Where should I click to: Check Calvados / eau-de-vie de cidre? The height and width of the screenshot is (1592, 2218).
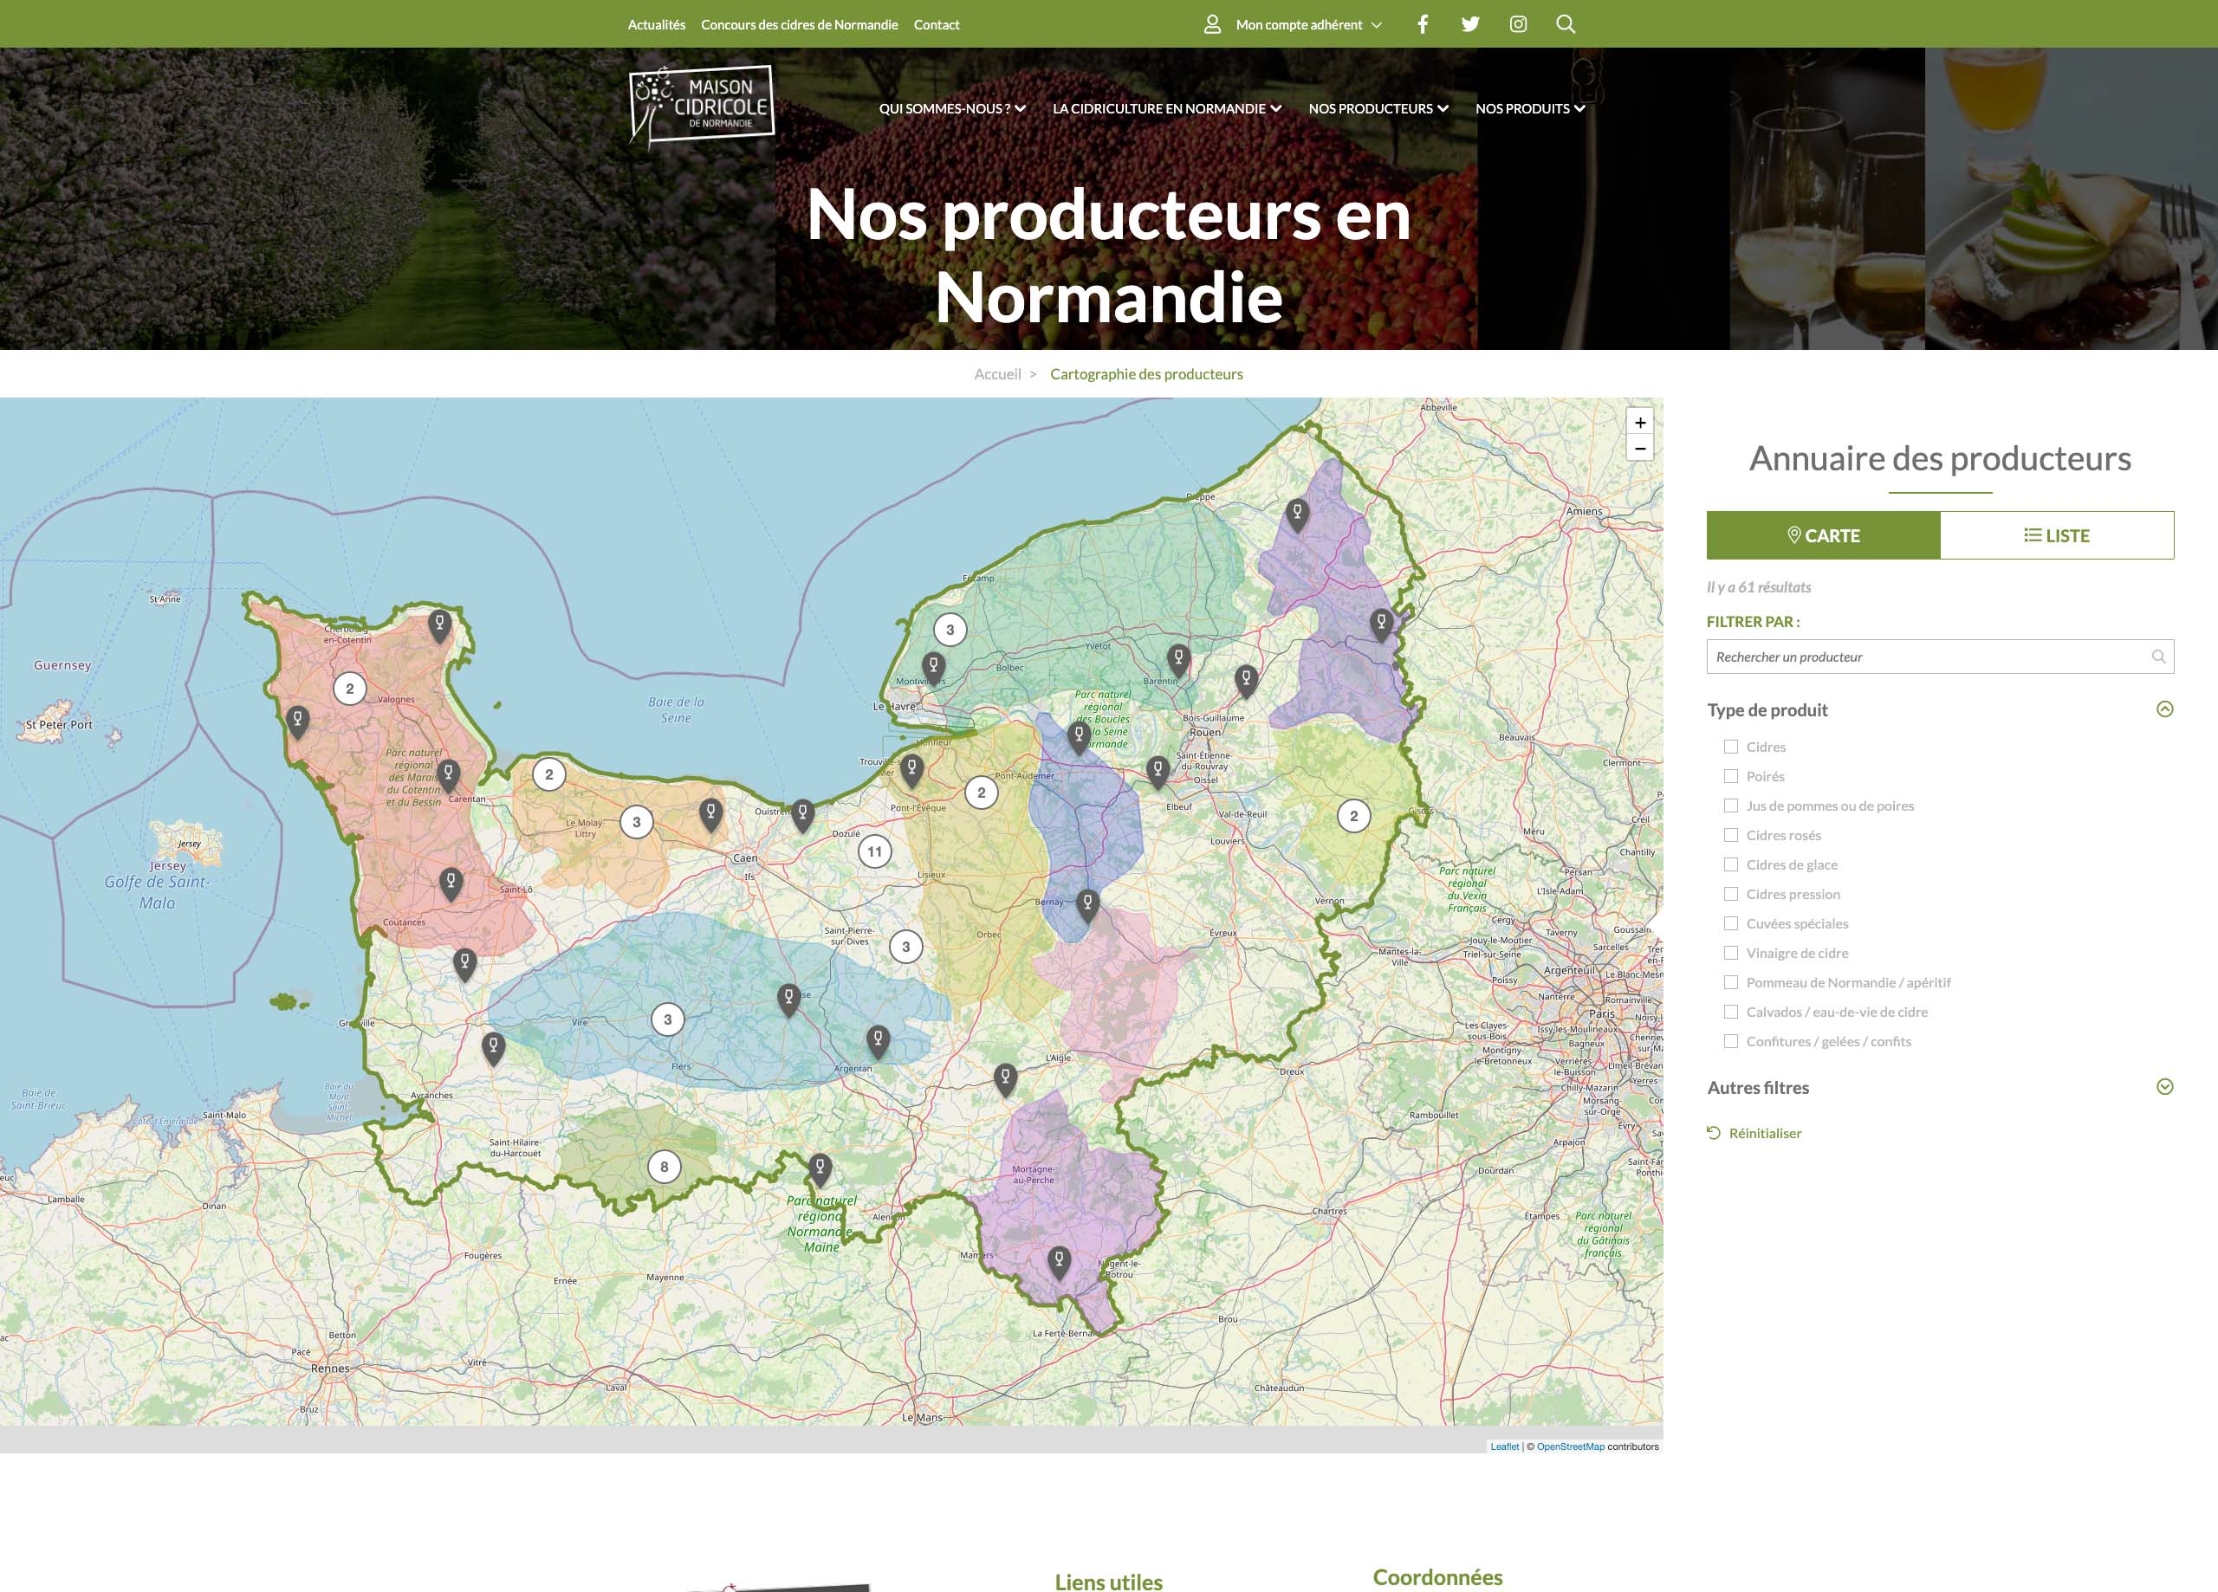[x=1730, y=1013]
